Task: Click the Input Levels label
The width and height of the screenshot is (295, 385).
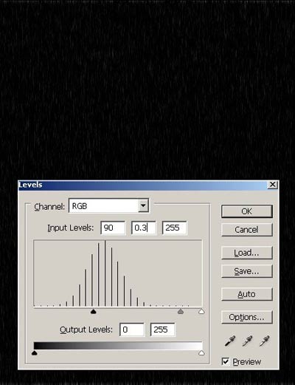Action: pos(71,228)
